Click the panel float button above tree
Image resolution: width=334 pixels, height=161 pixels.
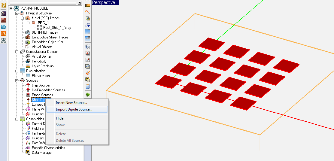[80, 3]
